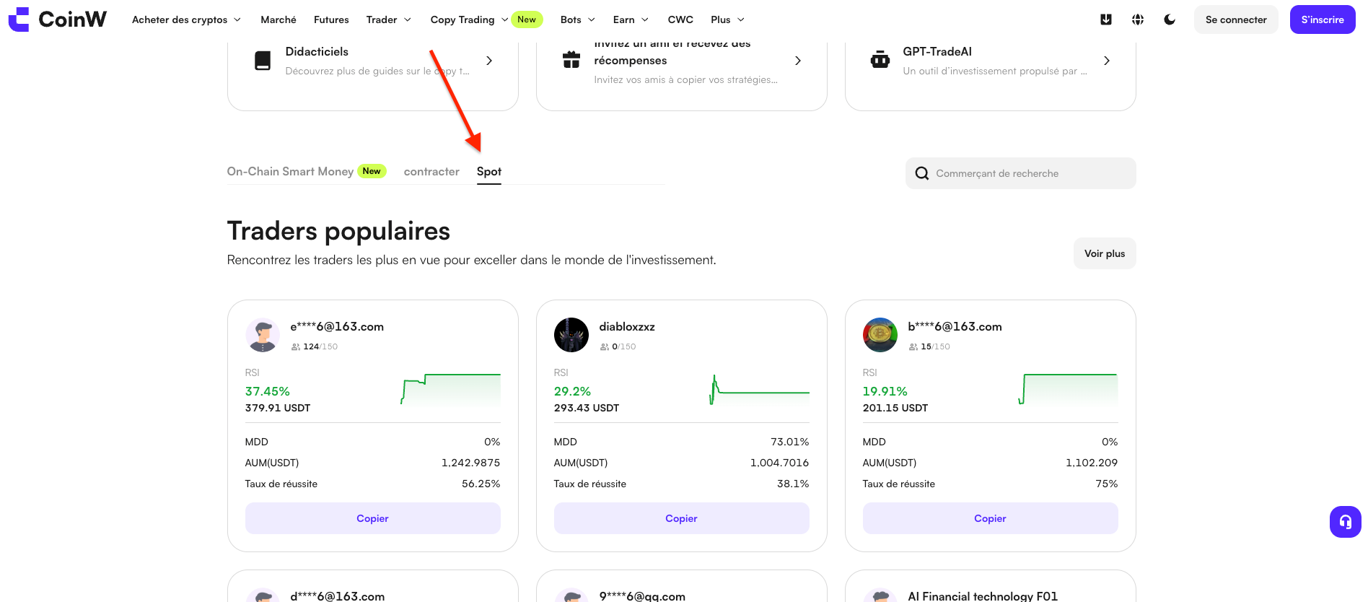Expand the Plus dropdown menu
The image size is (1368, 602).
[x=727, y=19]
